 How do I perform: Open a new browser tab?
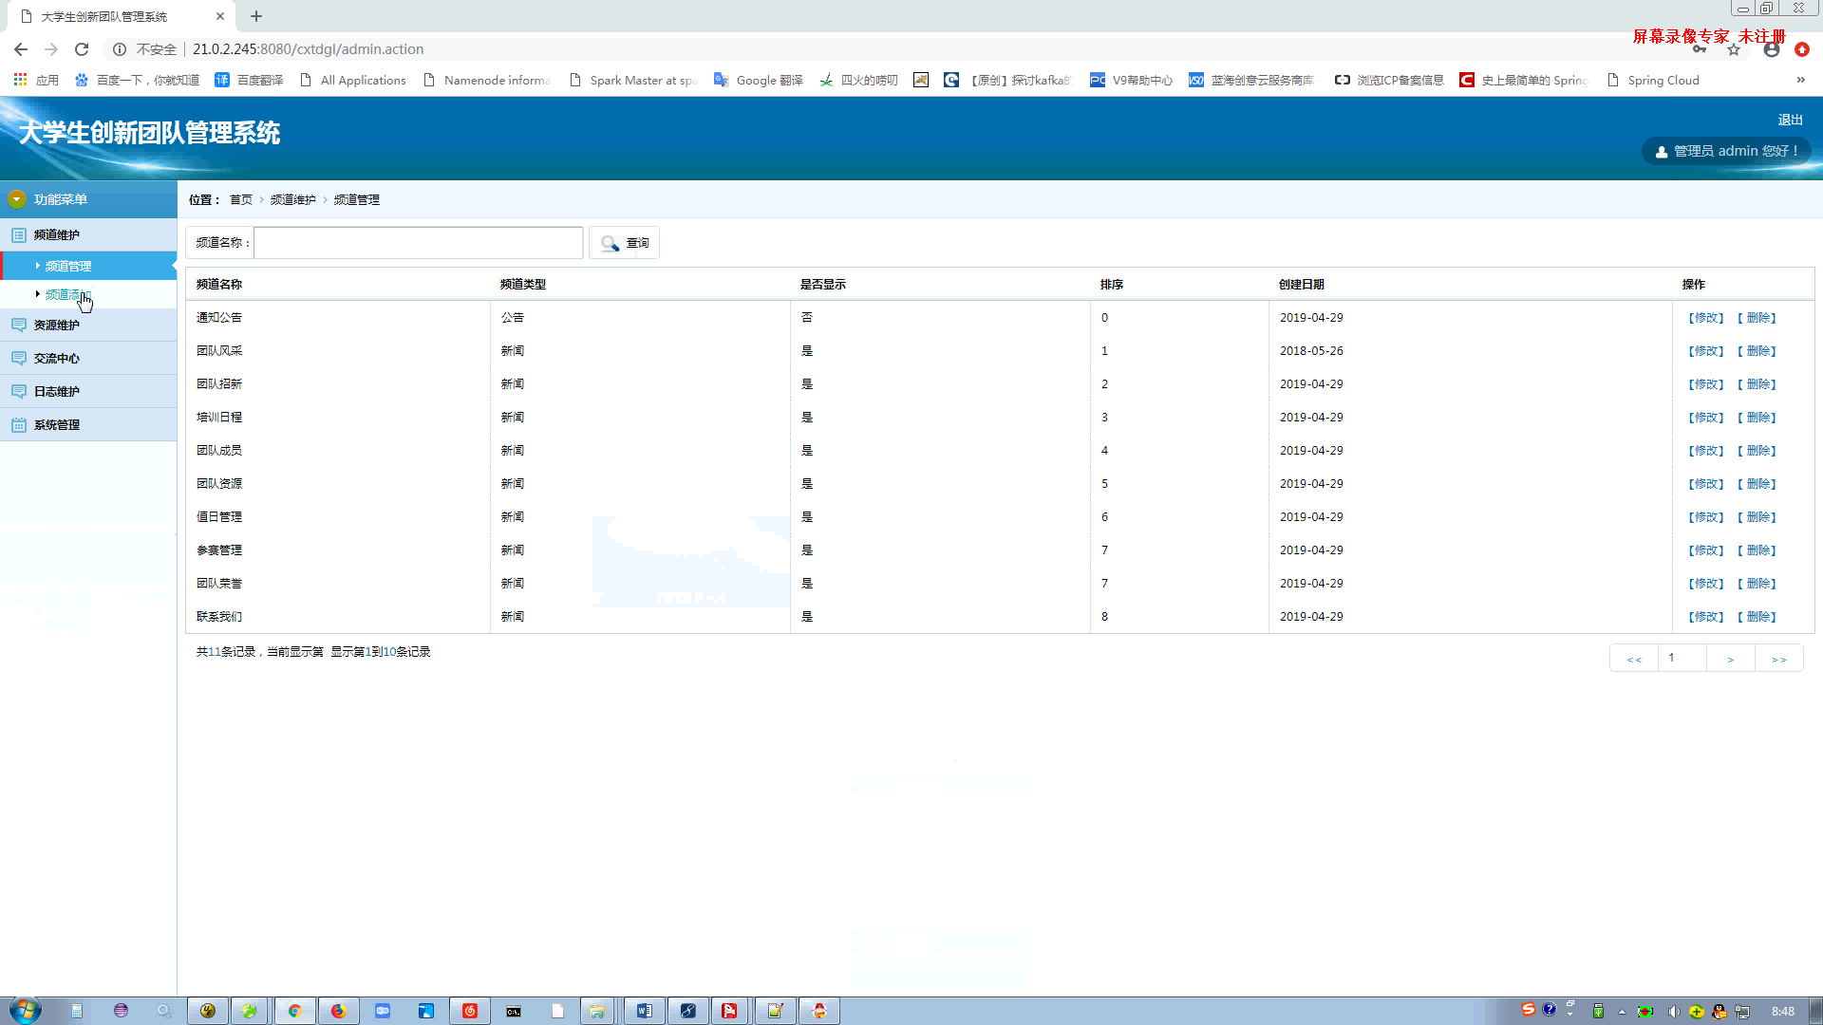pos(256,16)
